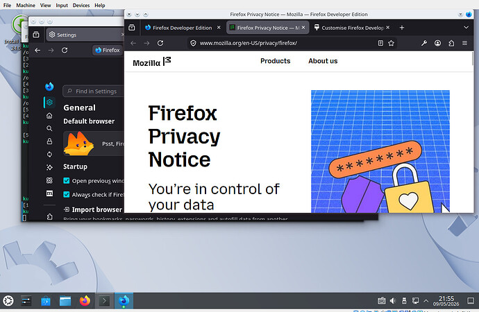Go back in the Settings window
Screen dimensions: 479x312
[37, 50]
